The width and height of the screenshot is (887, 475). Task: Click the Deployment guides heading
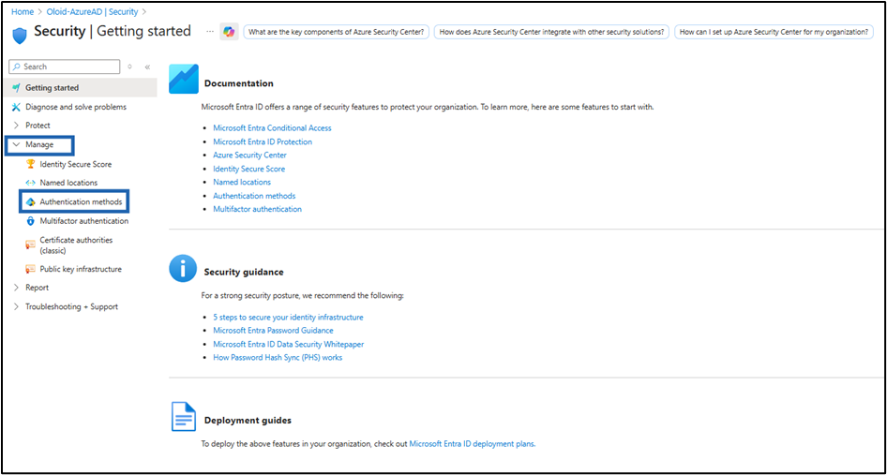[x=248, y=421]
